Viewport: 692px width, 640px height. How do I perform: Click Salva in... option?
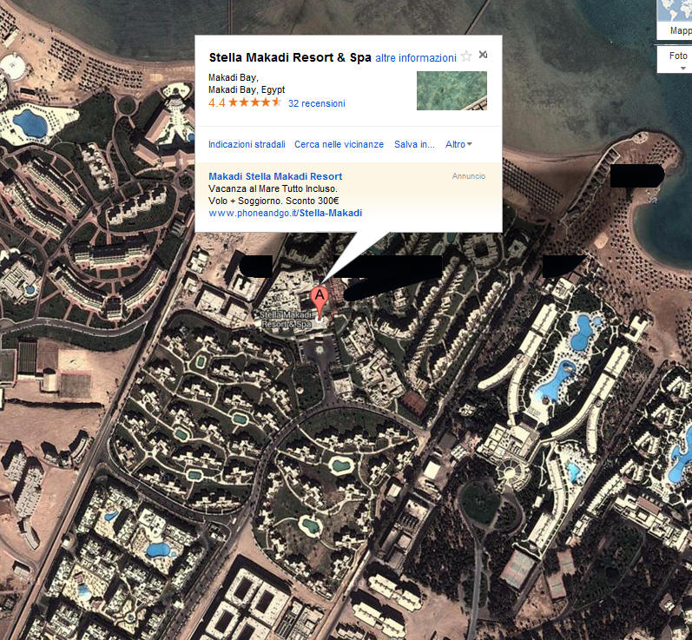point(414,144)
